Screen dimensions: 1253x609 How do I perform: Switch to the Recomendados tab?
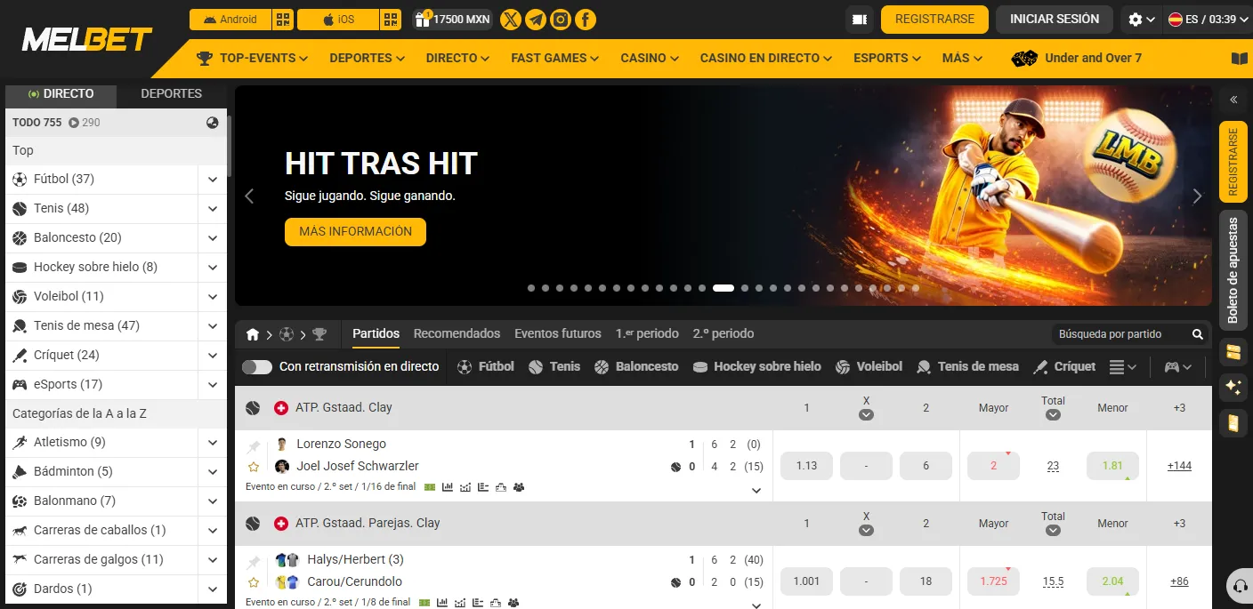pos(457,333)
